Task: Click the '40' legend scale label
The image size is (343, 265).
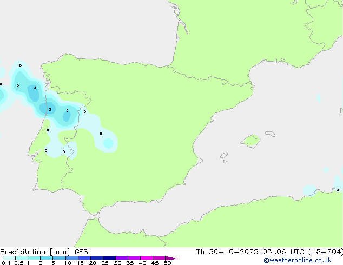Action: tap(142, 263)
